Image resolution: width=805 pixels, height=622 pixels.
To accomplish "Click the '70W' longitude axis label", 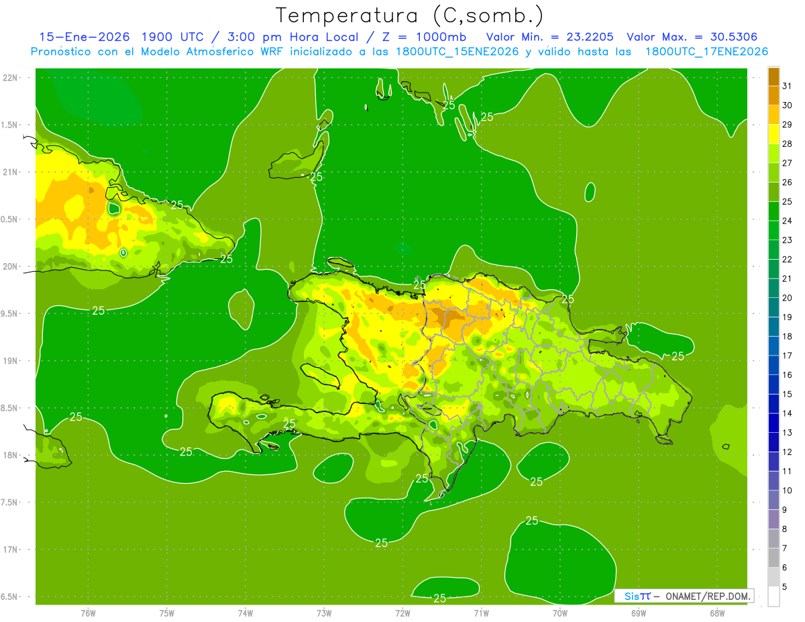I will point(560,613).
